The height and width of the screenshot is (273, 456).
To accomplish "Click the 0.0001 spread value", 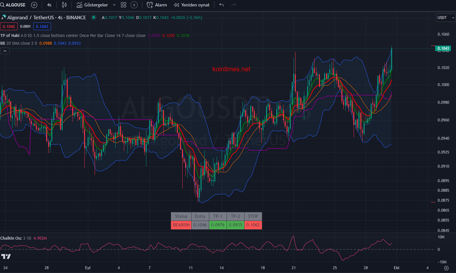I will coord(25,26).
